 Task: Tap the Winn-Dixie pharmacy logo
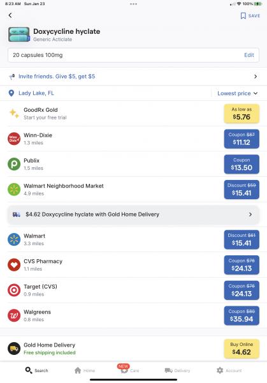tap(14, 139)
